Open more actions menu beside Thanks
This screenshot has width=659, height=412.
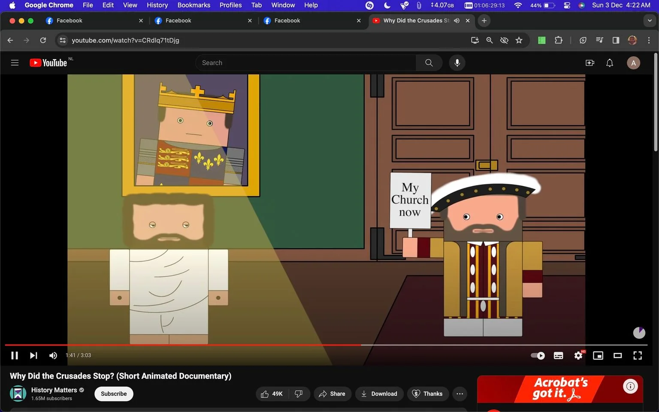coord(460,394)
